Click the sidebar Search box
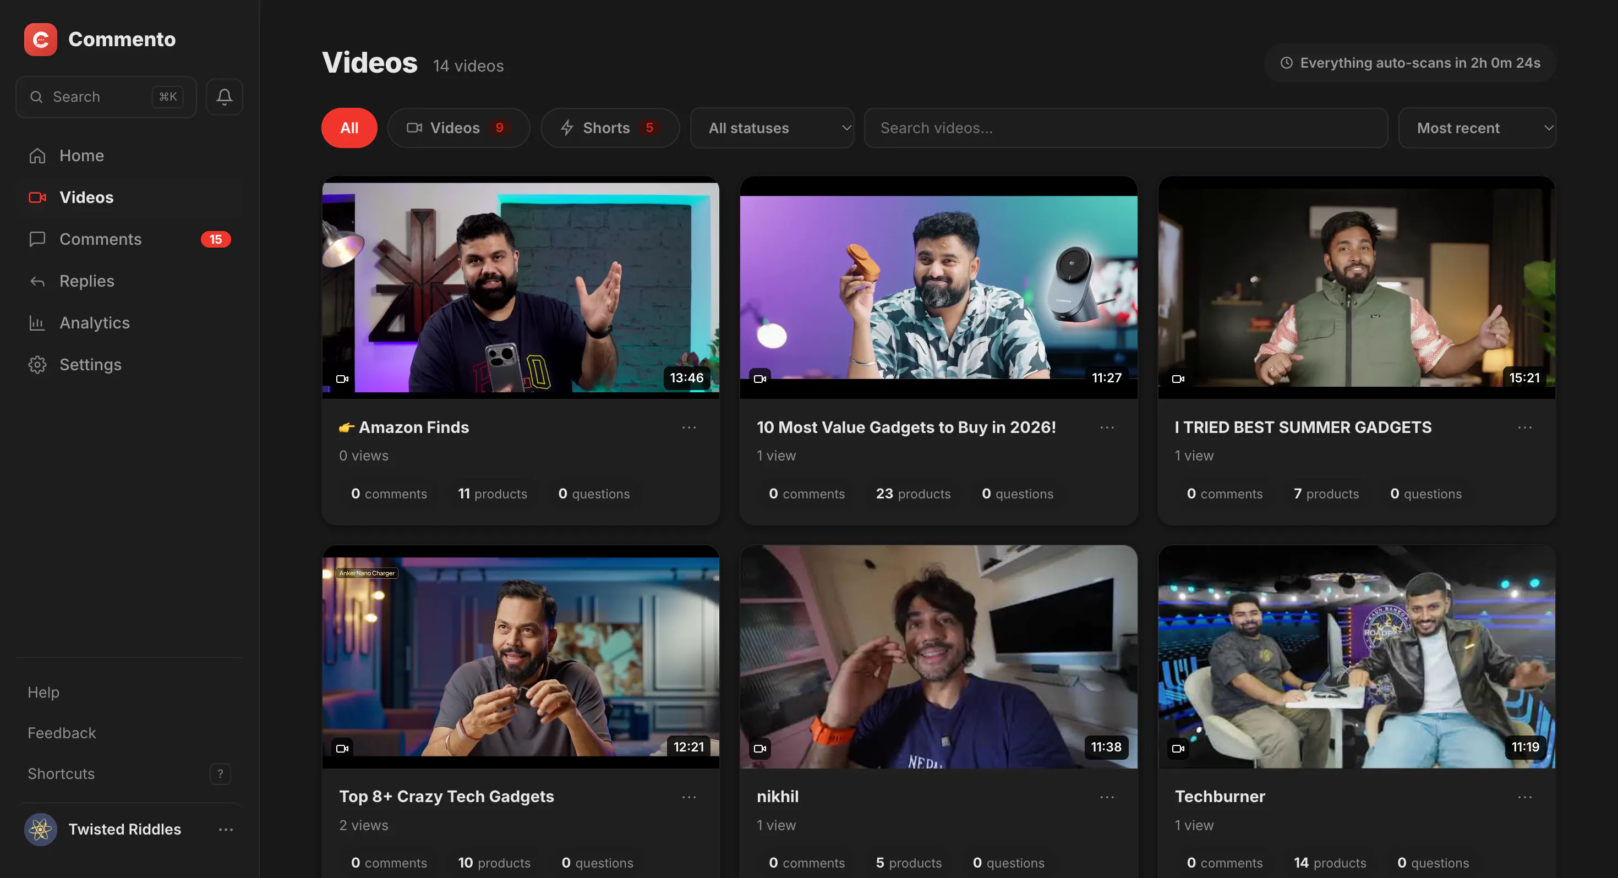This screenshot has width=1618, height=878. point(106,97)
